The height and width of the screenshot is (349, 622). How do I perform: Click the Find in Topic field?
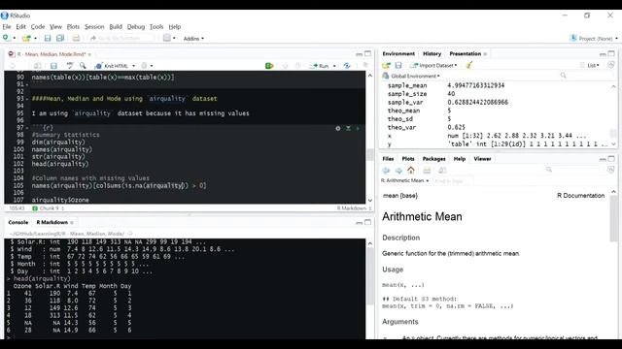click(452, 181)
